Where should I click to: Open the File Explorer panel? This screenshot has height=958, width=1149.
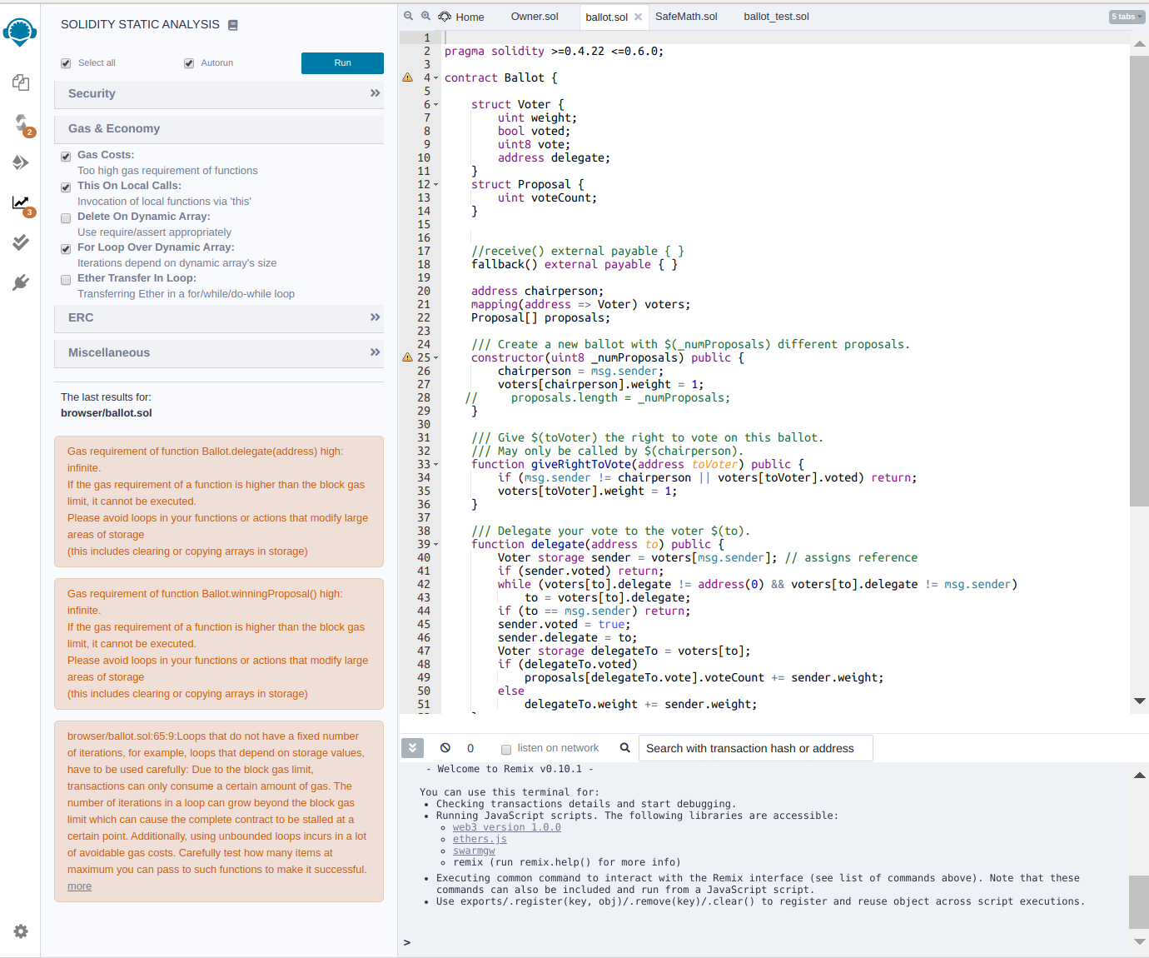coord(20,82)
